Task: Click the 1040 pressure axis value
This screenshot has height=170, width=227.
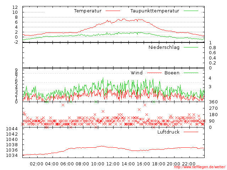Action: point(12,139)
